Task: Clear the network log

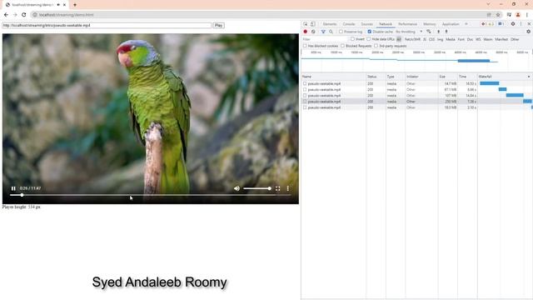Action: pyautogui.click(x=313, y=32)
